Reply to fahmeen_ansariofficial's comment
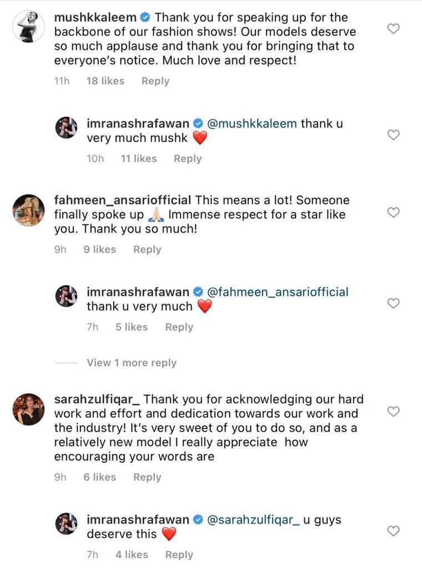Screen dimensions: 422x569 pos(147,250)
